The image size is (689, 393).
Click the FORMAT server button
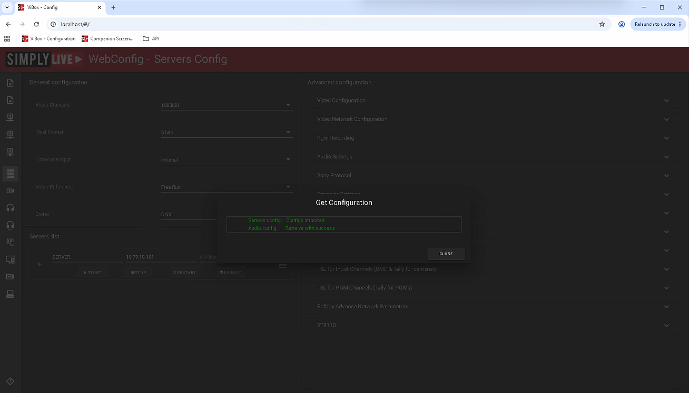pyautogui.click(x=231, y=273)
